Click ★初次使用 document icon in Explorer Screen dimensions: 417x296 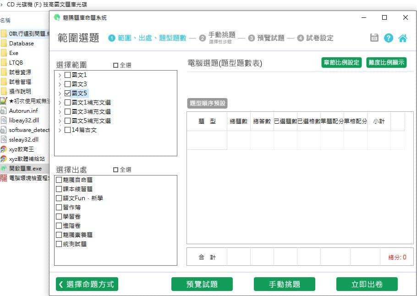pyautogui.click(x=4, y=101)
